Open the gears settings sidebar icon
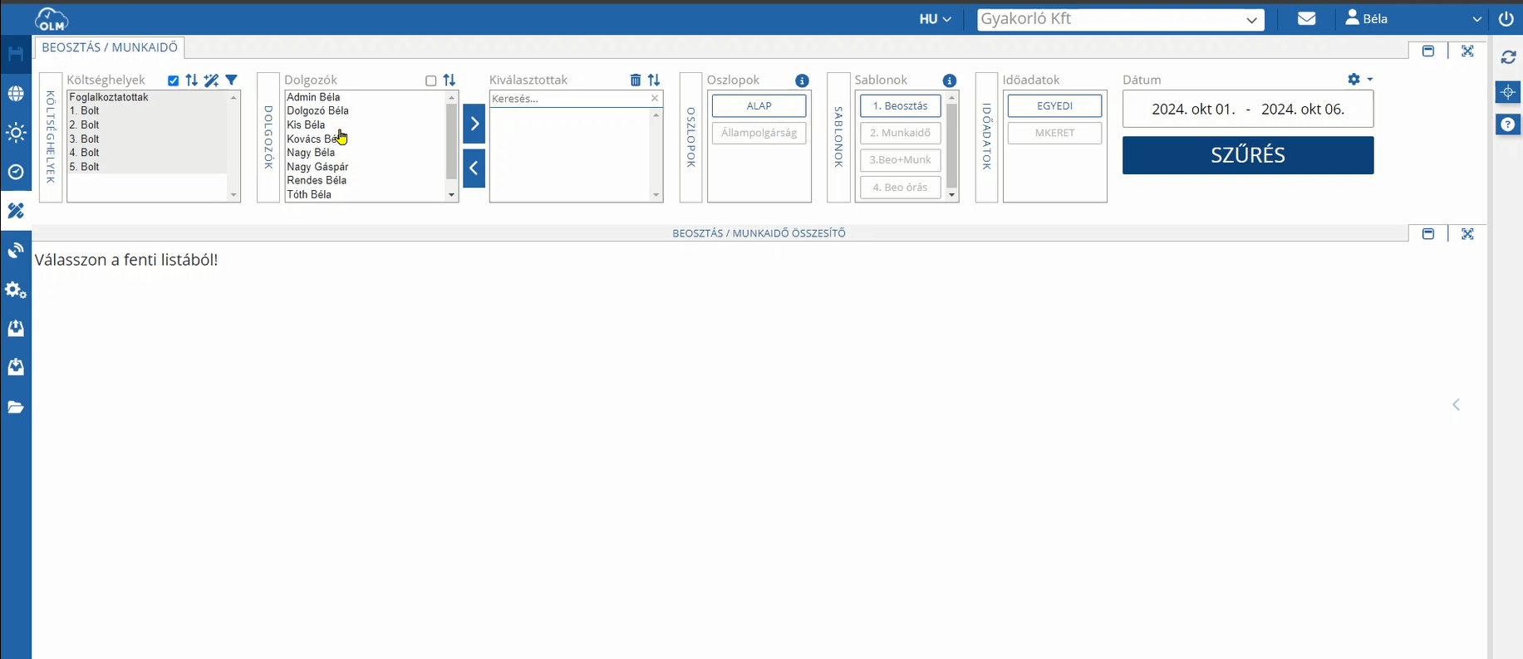The width and height of the screenshot is (1523, 659). point(16,290)
